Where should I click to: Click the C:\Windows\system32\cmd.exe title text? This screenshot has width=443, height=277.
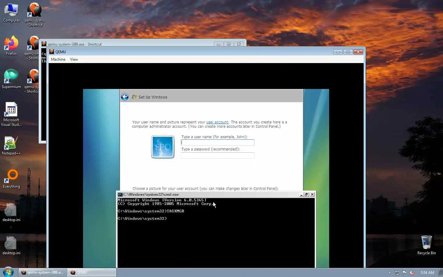(151, 195)
